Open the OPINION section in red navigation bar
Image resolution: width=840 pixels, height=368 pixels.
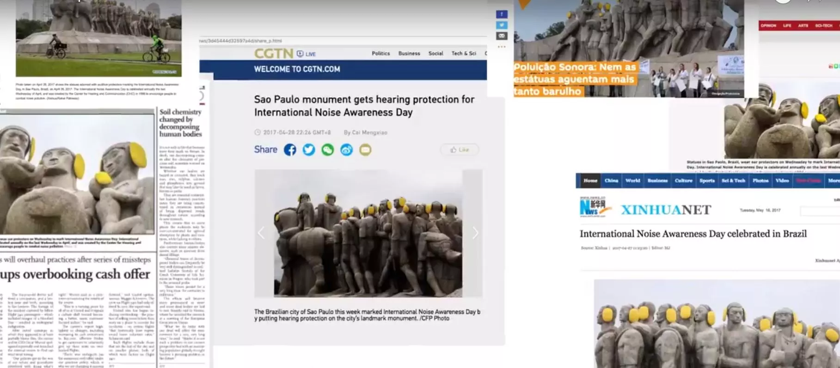coord(768,26)
